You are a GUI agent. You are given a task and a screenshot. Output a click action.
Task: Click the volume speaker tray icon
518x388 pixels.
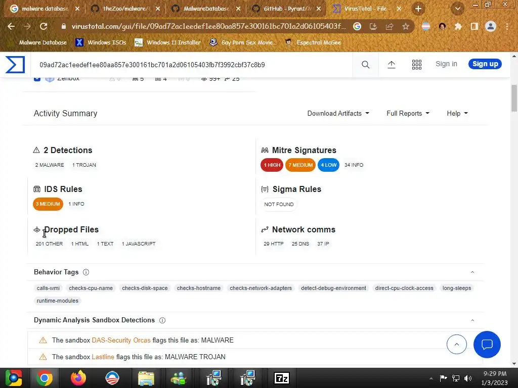[x=468, y=378]
